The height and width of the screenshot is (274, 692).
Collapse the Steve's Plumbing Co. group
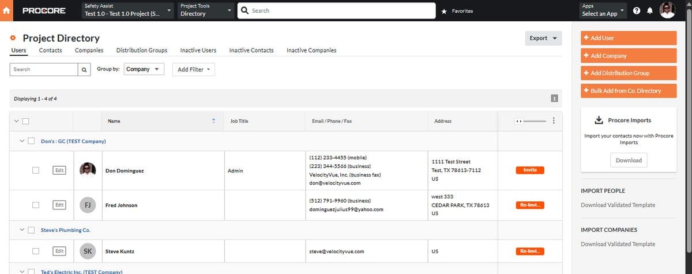tap(22, 230)
